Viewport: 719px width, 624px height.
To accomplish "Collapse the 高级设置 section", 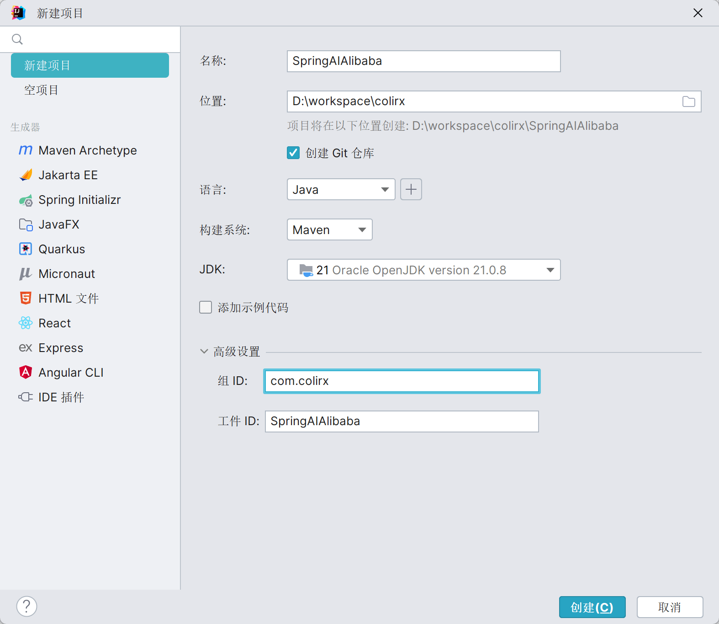I will 204,352.
